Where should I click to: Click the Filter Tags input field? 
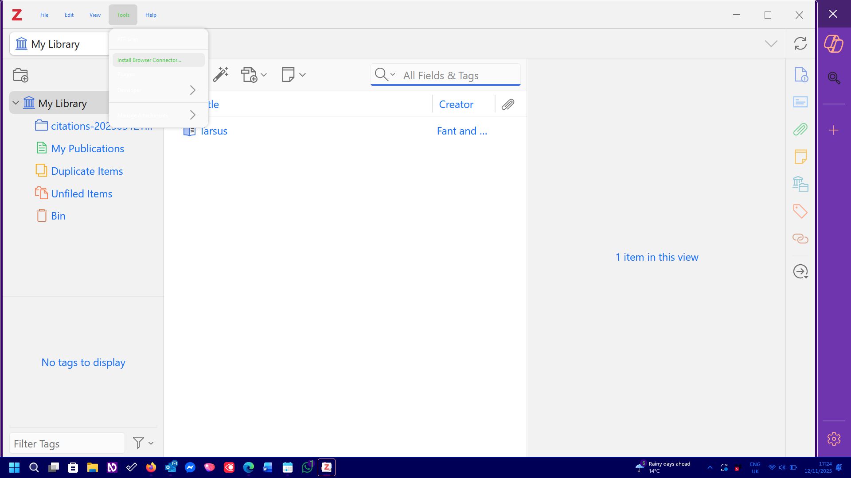tap(66, 443)
